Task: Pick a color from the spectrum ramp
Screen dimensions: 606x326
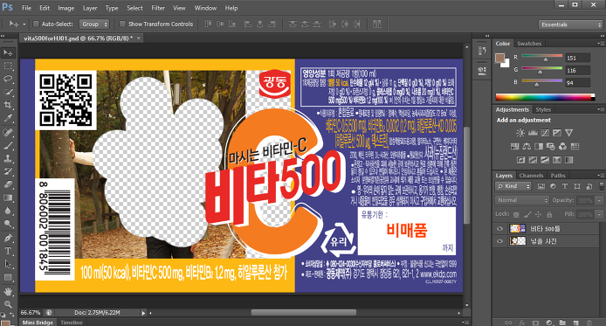Action: tap(546, 97)
